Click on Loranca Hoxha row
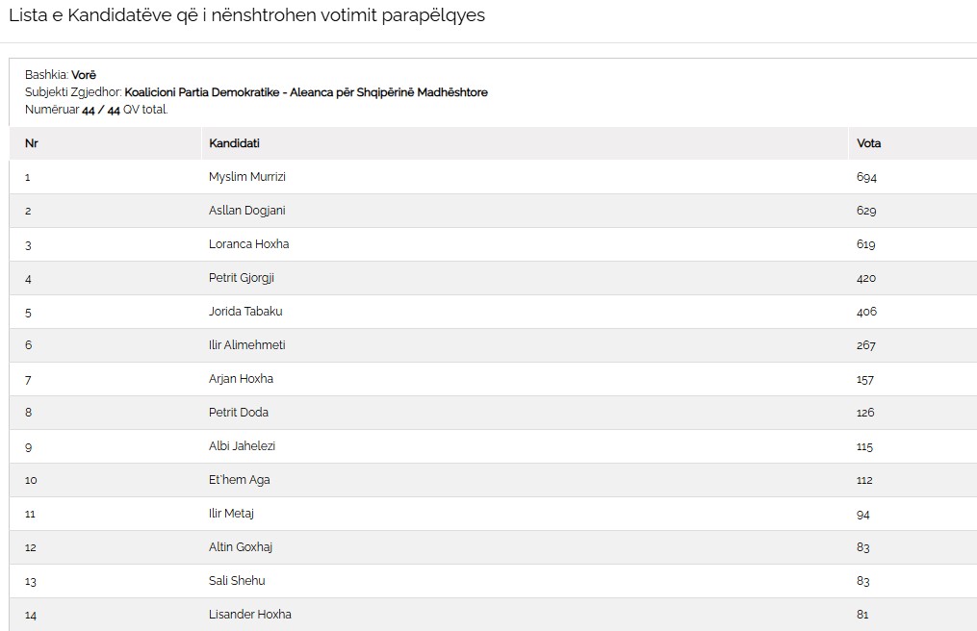 click(x=248, y=244)
